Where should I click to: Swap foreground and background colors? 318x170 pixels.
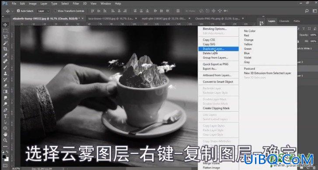[x=7, y=152]
